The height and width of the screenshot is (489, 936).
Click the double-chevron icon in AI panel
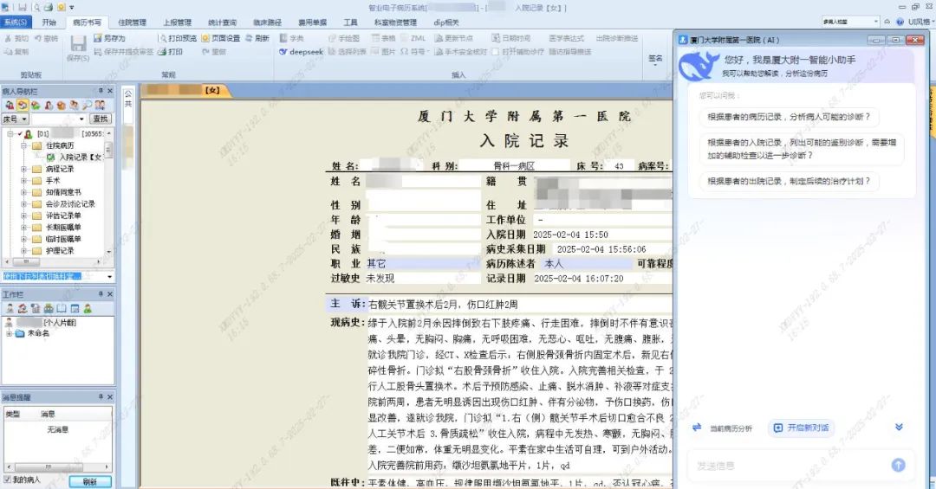[899, 428]
